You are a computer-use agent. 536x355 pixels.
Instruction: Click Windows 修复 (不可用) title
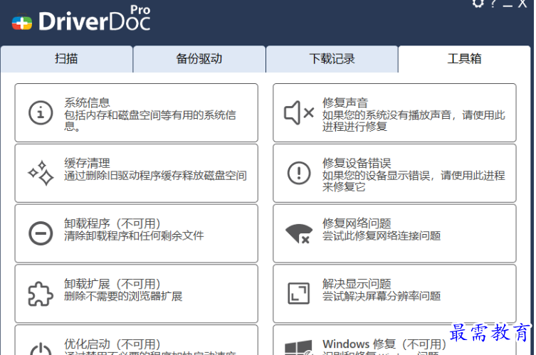coord(384,344)
